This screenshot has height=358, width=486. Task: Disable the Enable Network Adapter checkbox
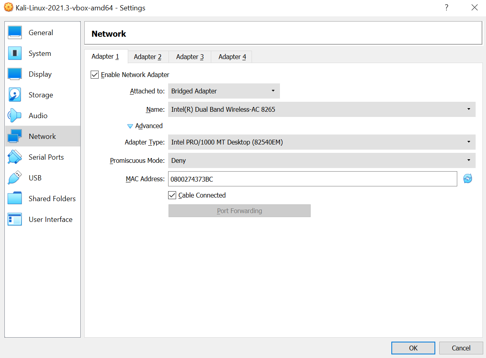tap(95, 75)
